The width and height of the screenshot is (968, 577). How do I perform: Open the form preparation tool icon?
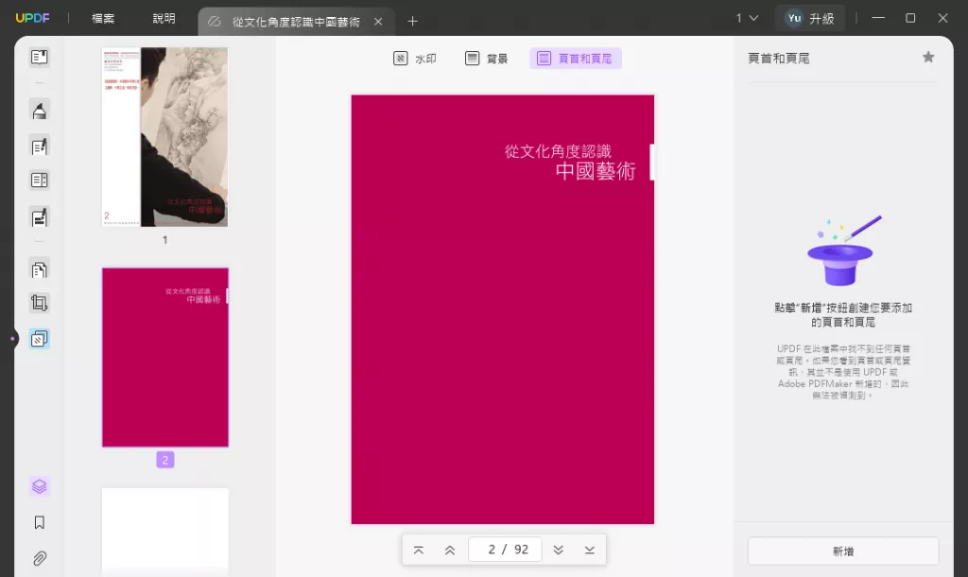coord(39,180)
